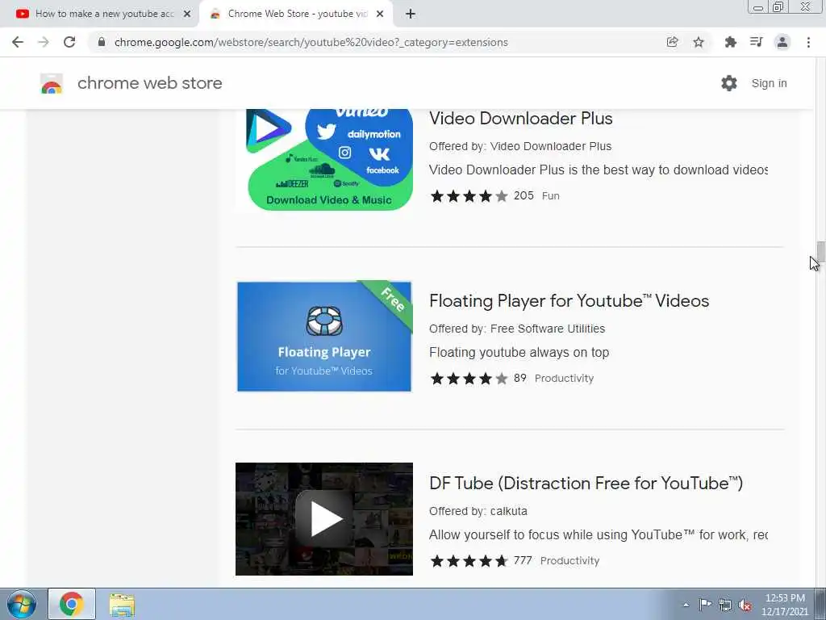Click muted volume icon in tray
Image resolution: width=826 pixels, height=620 pixels.
click(x=745, y=605)
